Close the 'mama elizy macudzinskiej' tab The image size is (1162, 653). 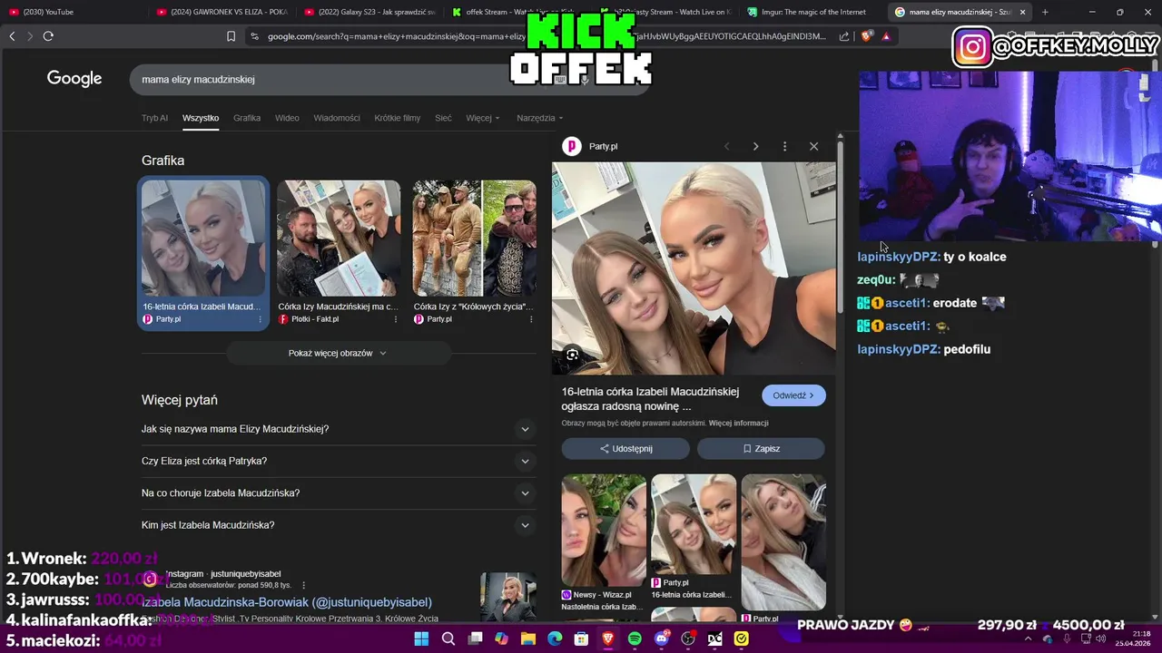click(1022, 12)
